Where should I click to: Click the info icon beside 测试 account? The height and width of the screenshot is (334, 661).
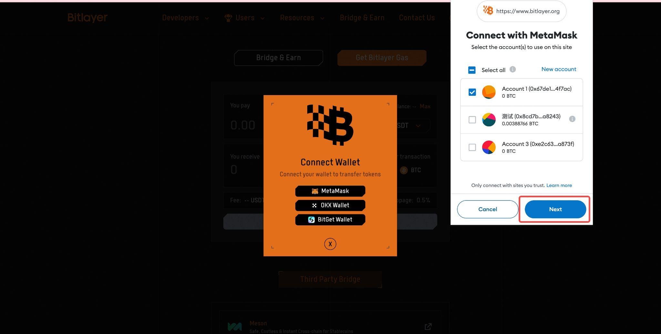572,119
